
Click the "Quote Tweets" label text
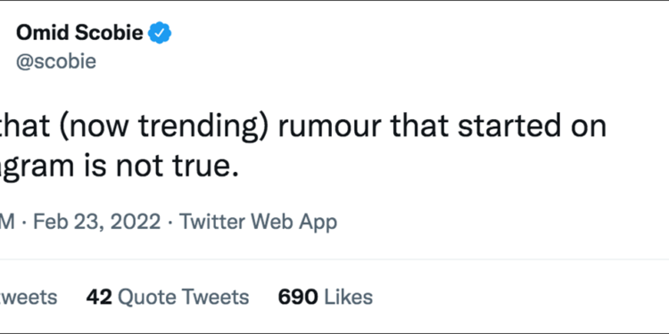[184, 297]
